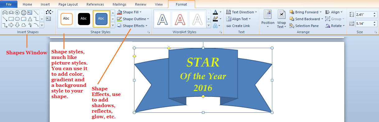Open the File tab
Image resolution: width=379 pixels, height=122 pixels.
(8, 4)
